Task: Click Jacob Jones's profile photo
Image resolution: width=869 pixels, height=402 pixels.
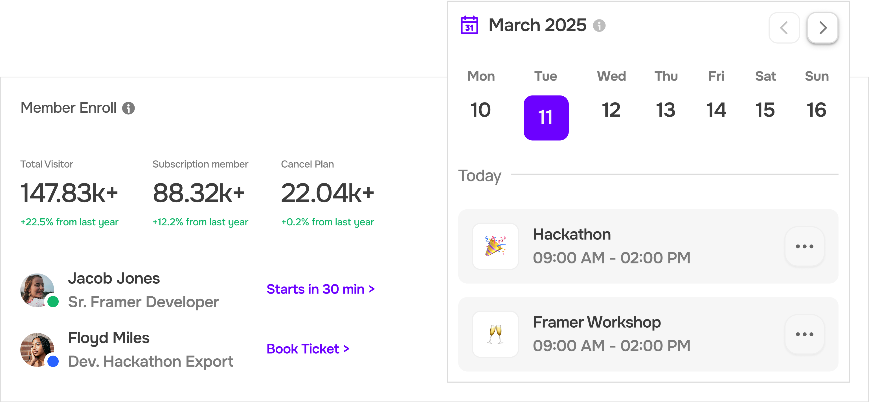Action: [37, 290]
